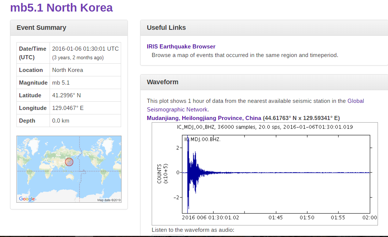Select the Location value North Korea

(x=67, y=70)
